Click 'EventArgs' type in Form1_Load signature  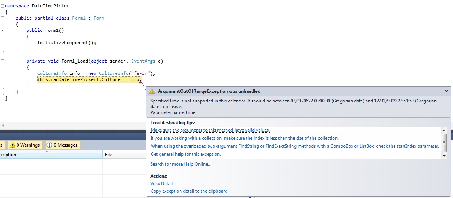pyautogui.click(x=143, y=61)
